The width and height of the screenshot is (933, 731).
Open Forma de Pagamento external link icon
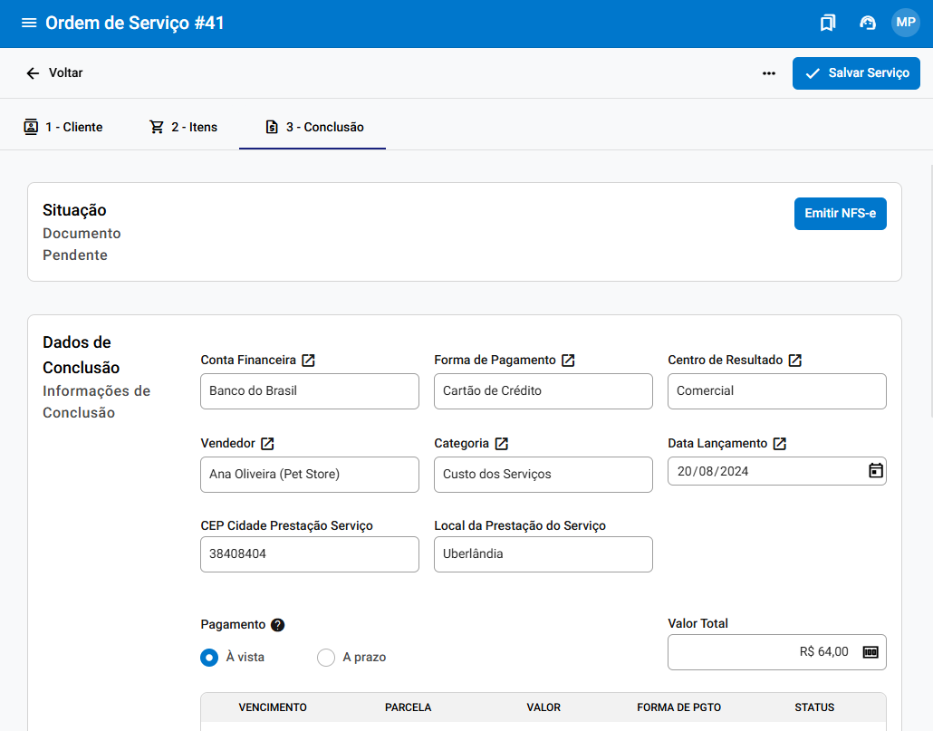pyautogui.click(x=568, y=361)
